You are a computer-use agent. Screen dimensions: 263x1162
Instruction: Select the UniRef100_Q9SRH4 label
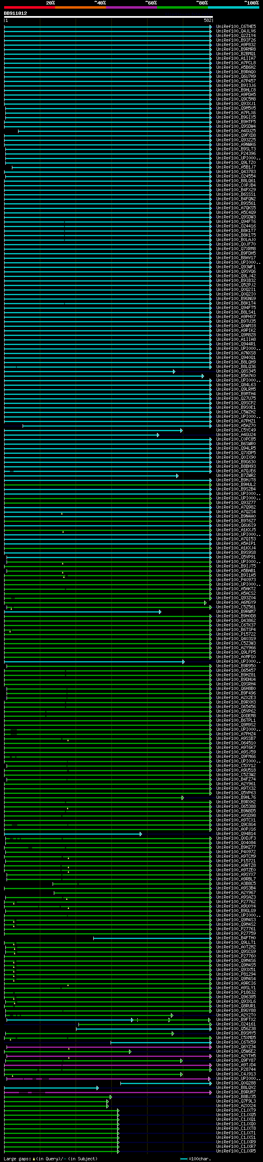(235, 684)
